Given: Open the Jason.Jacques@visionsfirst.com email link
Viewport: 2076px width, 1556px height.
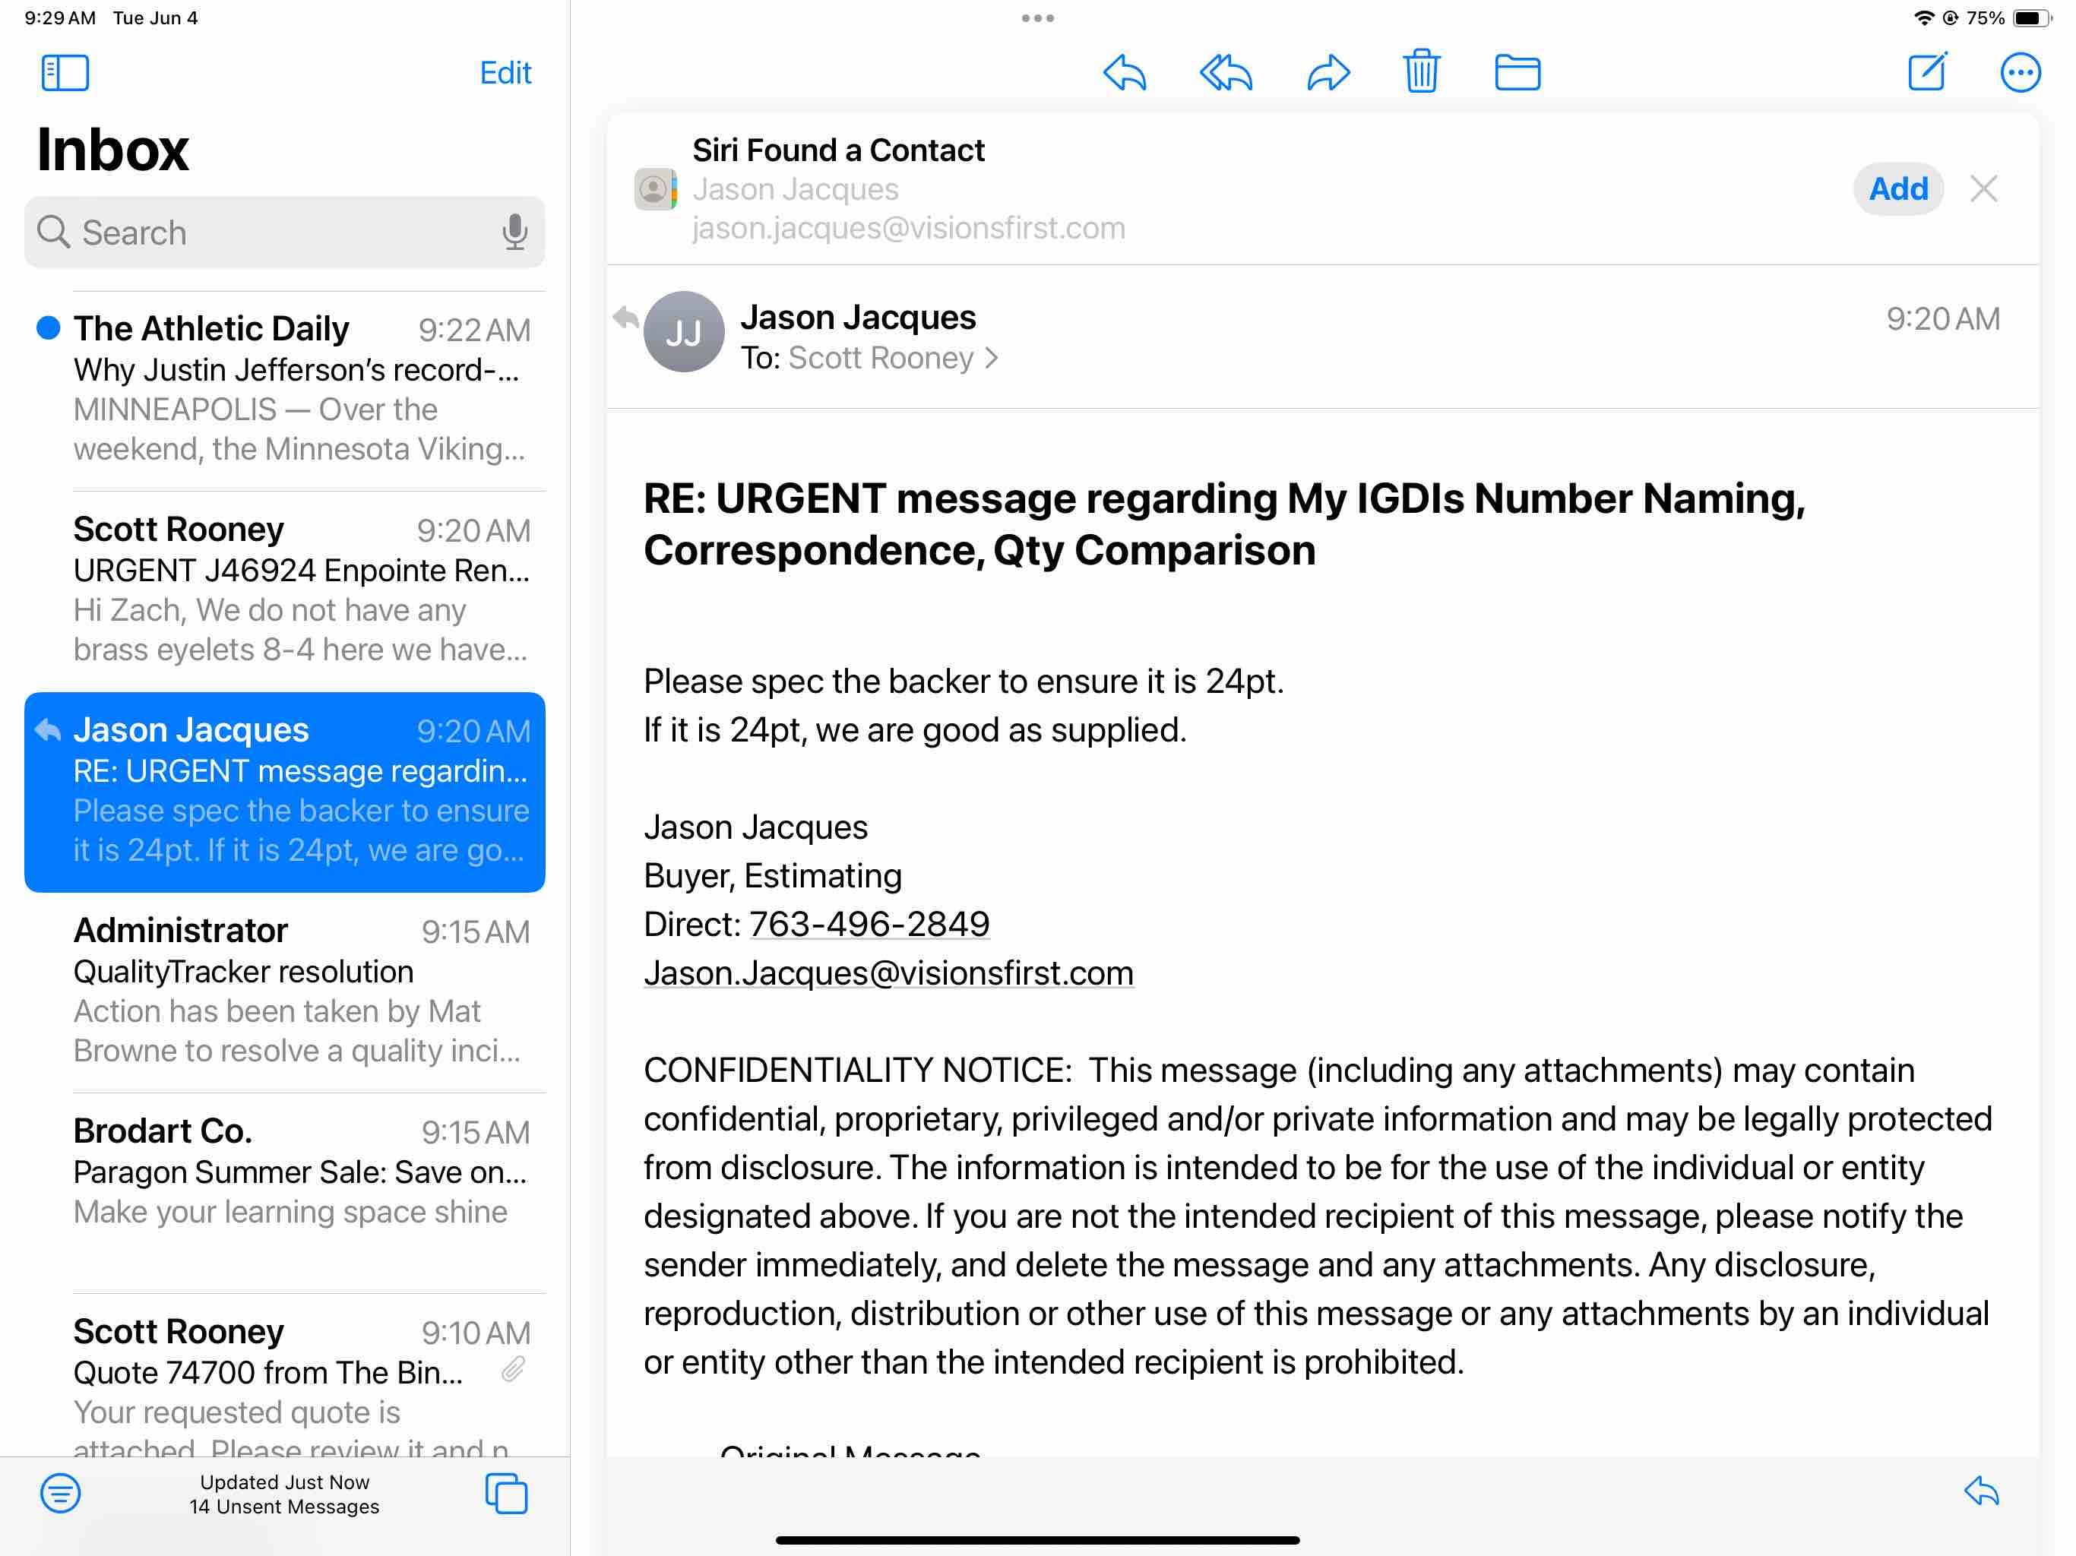Looking at the screenshot, I should pyautogui.click(x=888, y=973).
